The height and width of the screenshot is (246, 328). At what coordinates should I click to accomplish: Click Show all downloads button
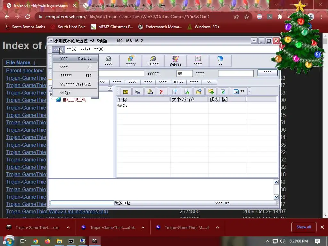click(304, 227)
